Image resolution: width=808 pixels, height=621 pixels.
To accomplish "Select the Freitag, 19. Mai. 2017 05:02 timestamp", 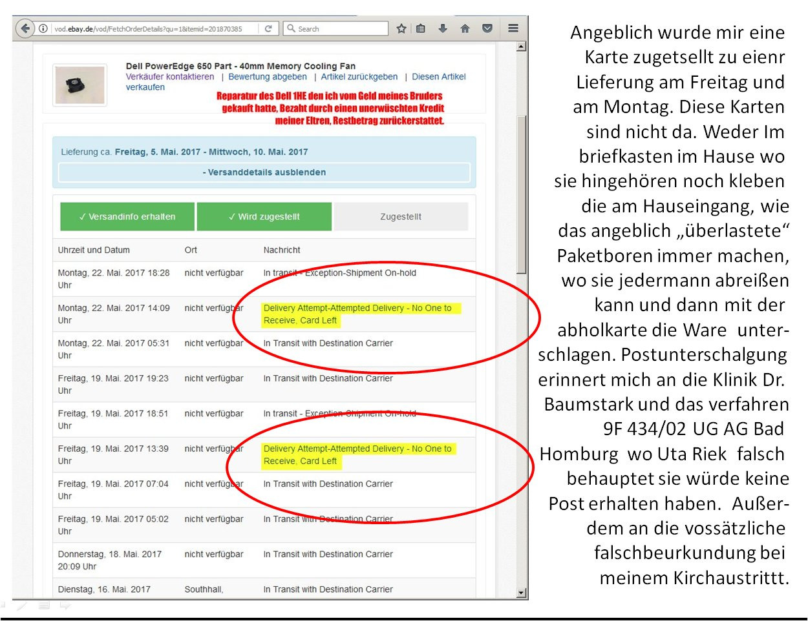I will click(x=113, y=525).
